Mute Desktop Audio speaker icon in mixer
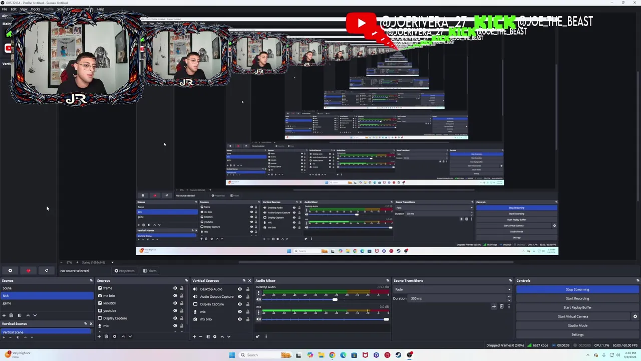 tap(259, 299)
